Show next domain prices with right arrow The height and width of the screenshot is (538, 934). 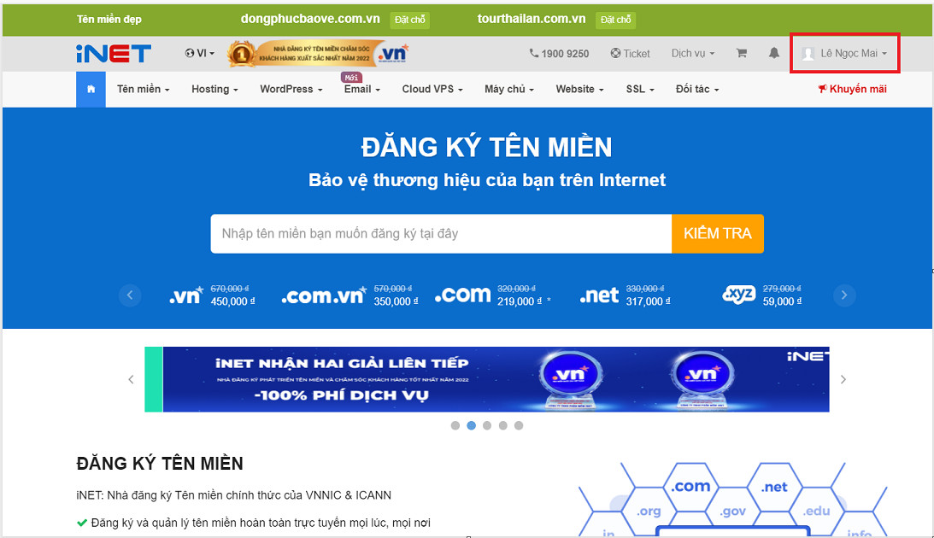click(844, 295)
